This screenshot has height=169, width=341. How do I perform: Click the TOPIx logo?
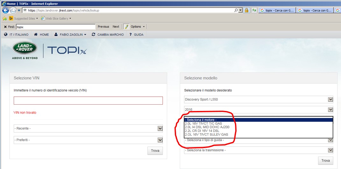[67, 50]
